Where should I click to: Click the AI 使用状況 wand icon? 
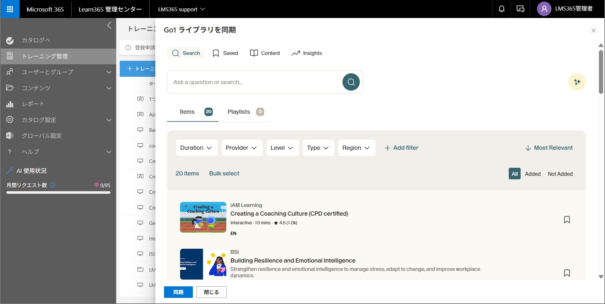[x=10, y=170]
